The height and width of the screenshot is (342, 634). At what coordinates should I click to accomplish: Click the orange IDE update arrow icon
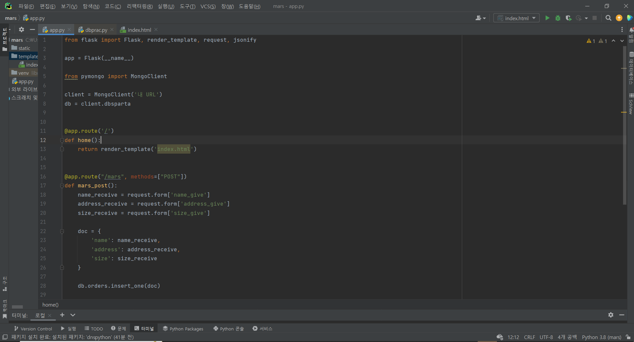[619, 18]
